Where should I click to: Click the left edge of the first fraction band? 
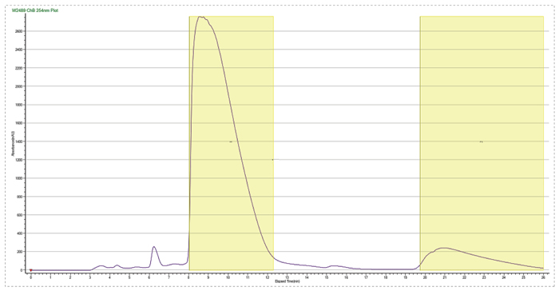coord(189,143)
